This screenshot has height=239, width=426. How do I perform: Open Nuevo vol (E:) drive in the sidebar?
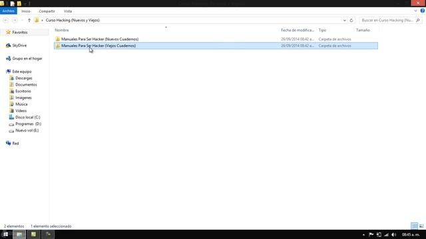click(27, 130)
